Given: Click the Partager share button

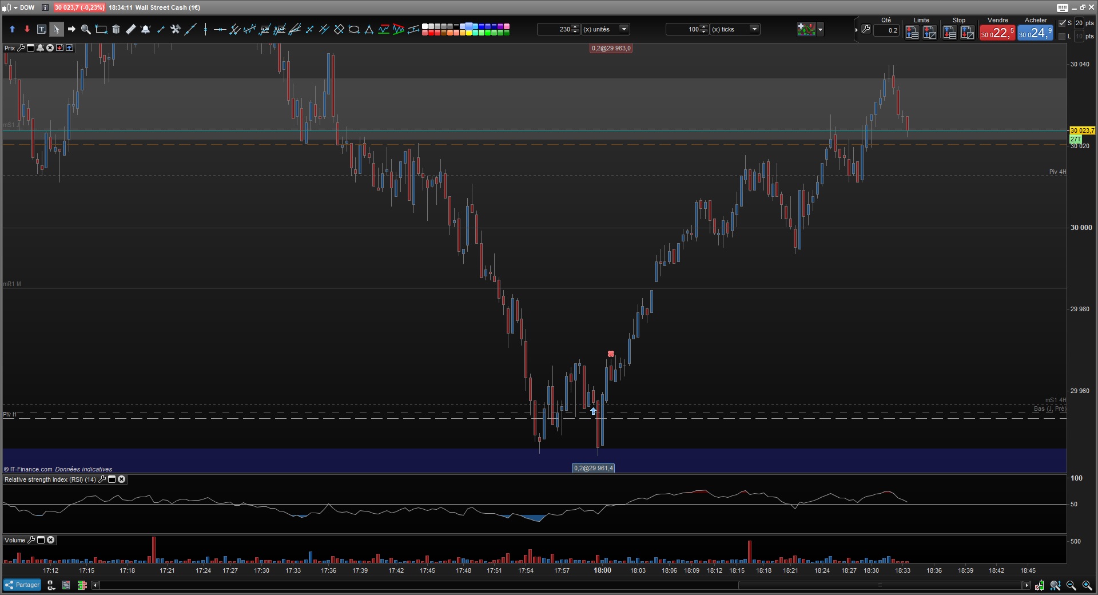Looking at the screenshot, I should (22, 585).
